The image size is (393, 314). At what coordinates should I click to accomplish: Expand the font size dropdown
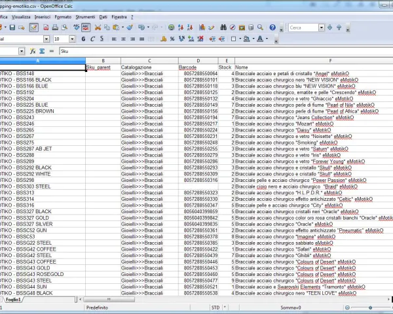click(x=72, y=39)
